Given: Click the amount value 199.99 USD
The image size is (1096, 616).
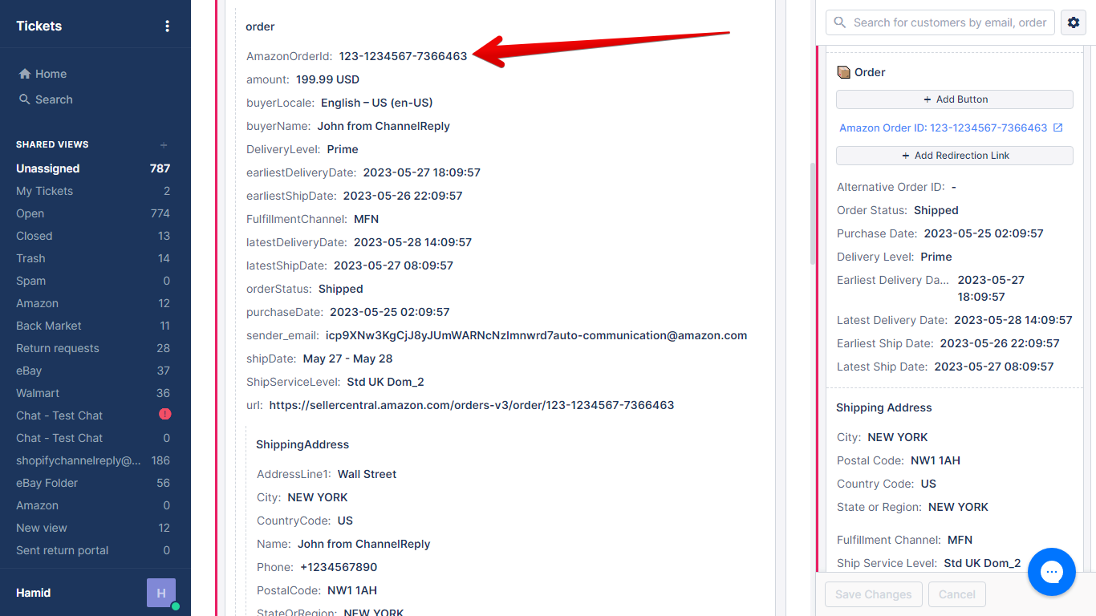Looking at the screenshot, I should [x=327, y=79].
